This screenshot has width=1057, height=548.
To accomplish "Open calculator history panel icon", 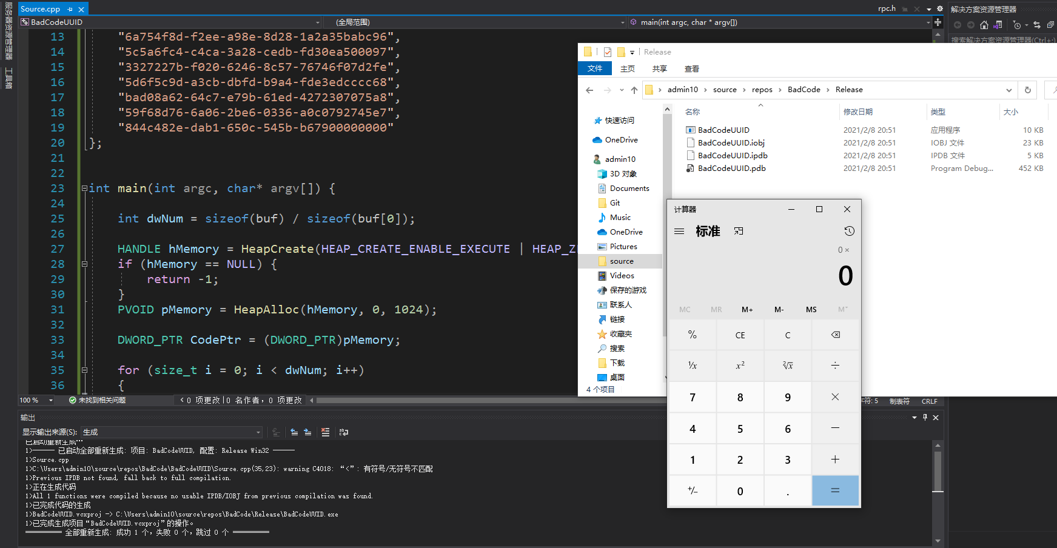I will (x=849, y=231).
